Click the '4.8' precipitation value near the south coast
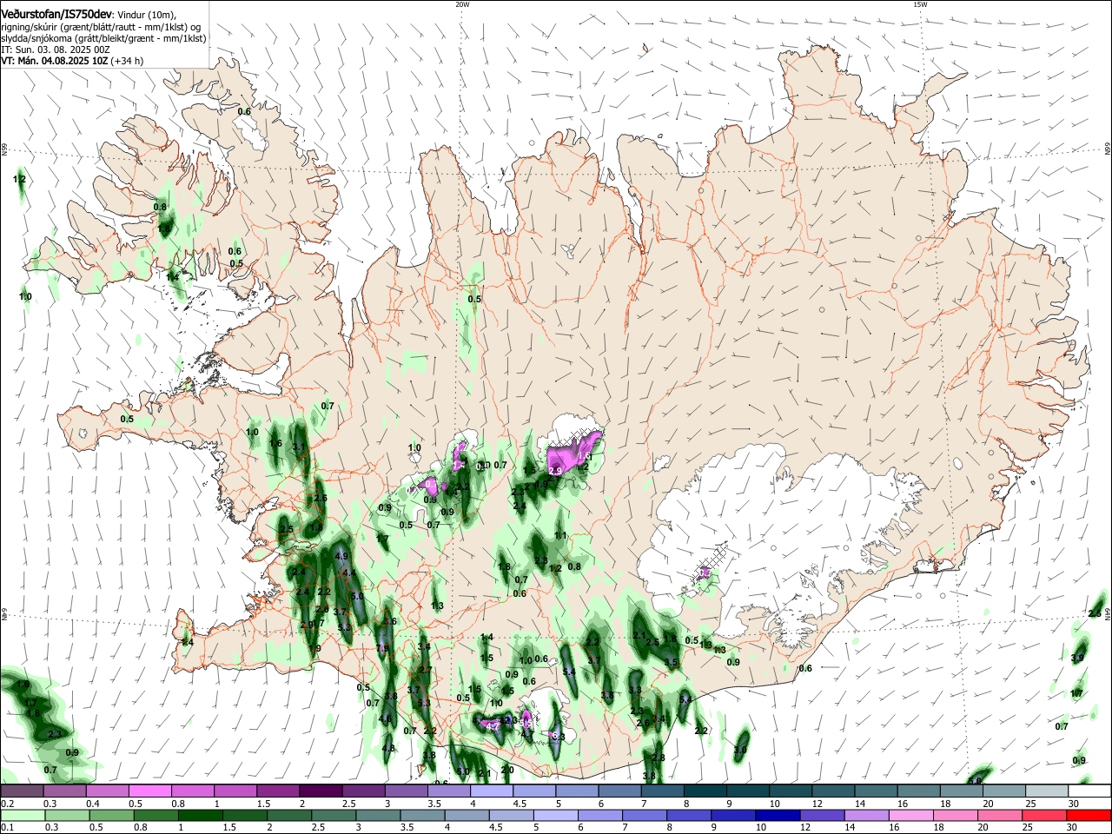Viewport: 1112px width, 834px height. (388, 748)
